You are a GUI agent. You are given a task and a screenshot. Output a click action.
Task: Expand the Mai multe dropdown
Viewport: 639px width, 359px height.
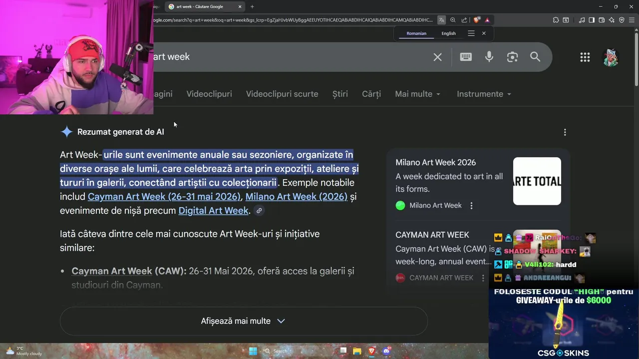(x=418, y=94)
